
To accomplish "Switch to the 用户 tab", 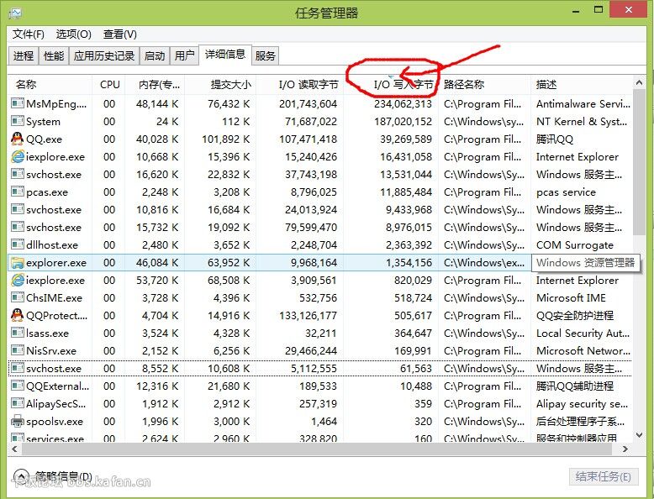I will (x=184, y=55).
